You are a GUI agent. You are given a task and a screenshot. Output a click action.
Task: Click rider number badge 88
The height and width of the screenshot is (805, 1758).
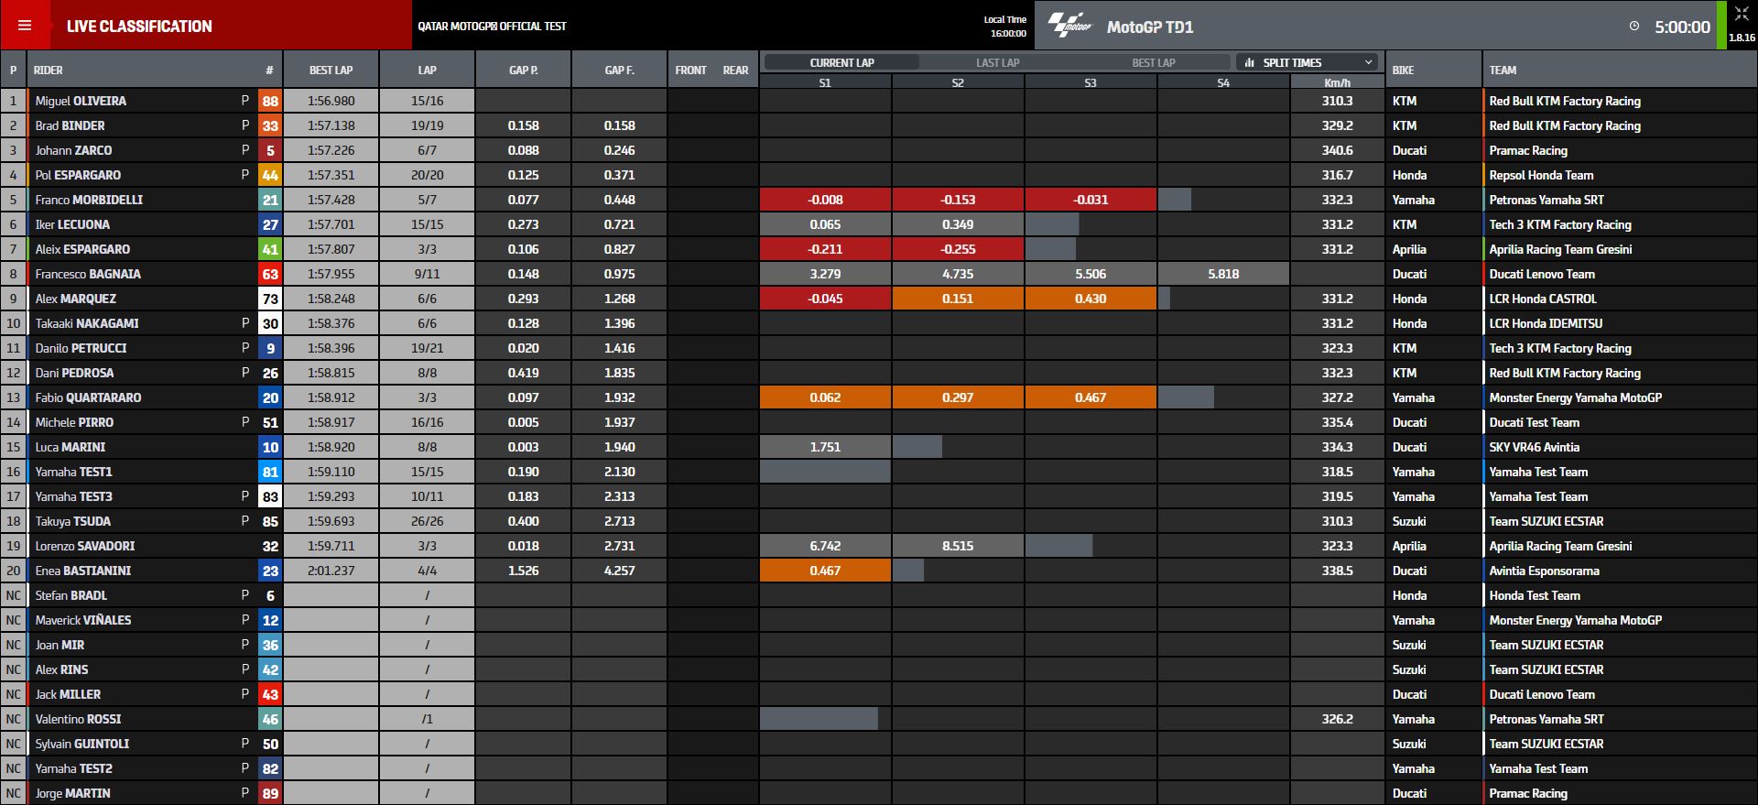[x=270, y=101]
